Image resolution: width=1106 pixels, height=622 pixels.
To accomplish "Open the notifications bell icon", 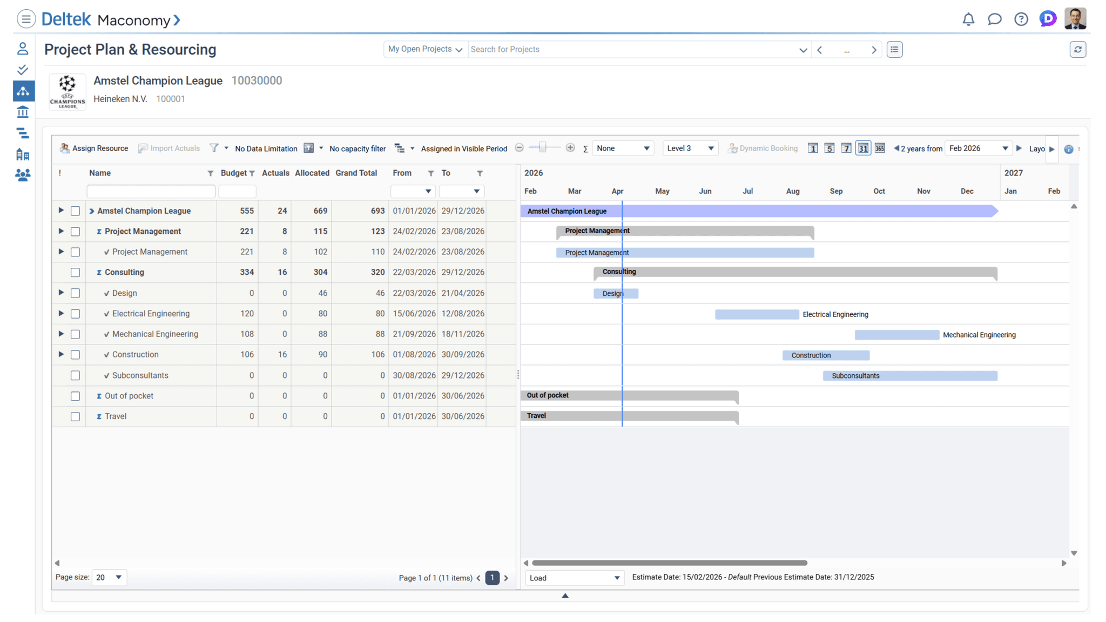I will (x=968, y=19).
